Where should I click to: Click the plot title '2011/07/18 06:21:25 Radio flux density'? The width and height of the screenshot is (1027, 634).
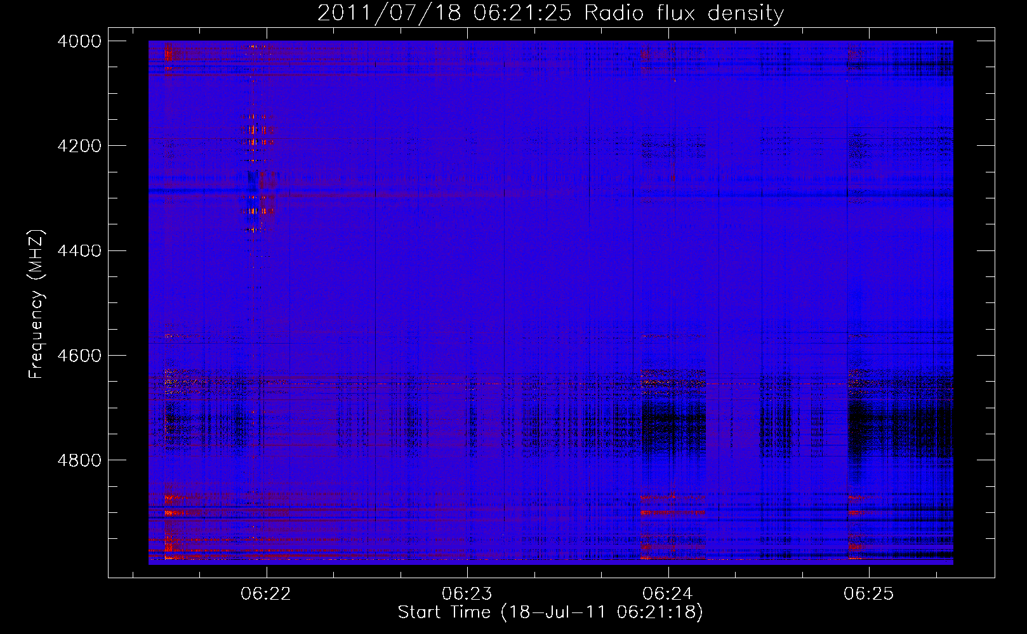550,13
